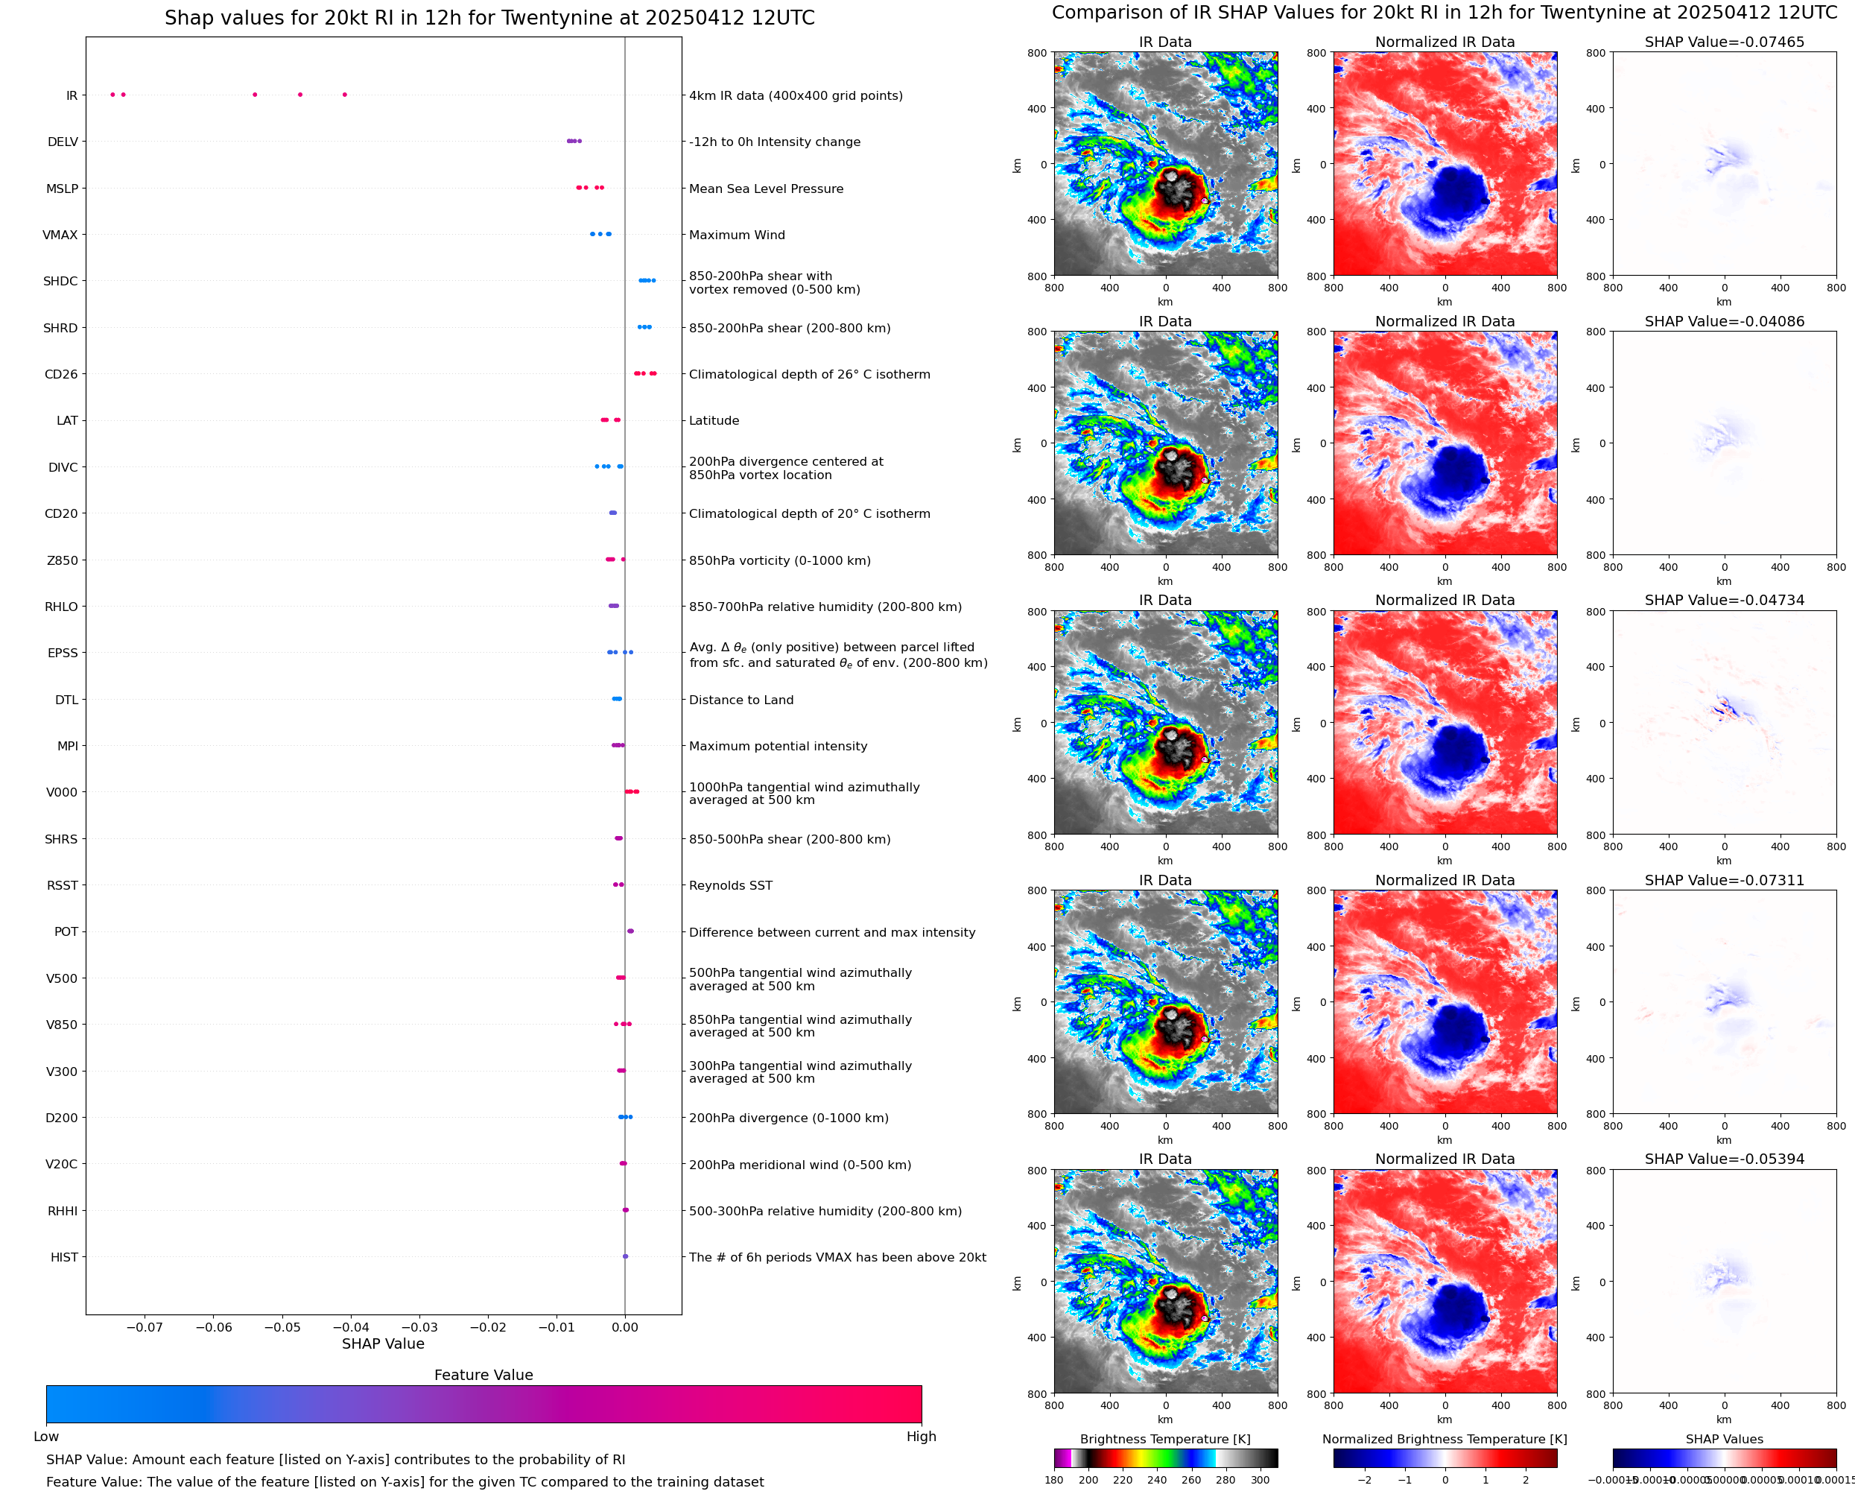
Task: Click the "Mean Sea Level Pressure" description text
Action: 765,189
